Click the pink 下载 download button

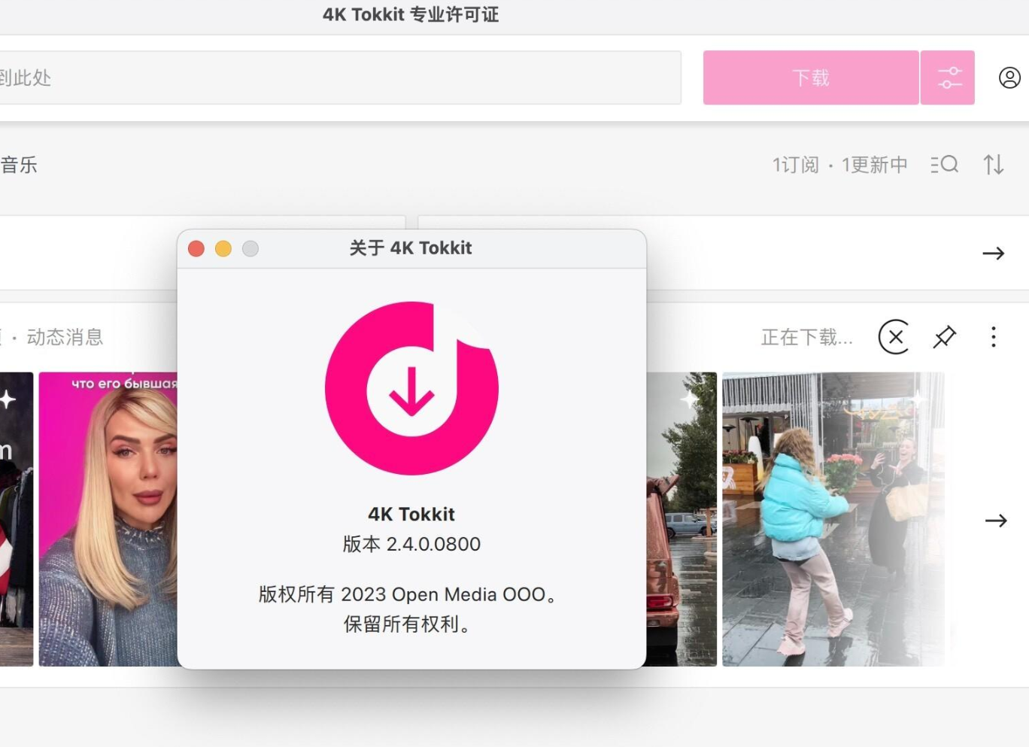[811, 77]
